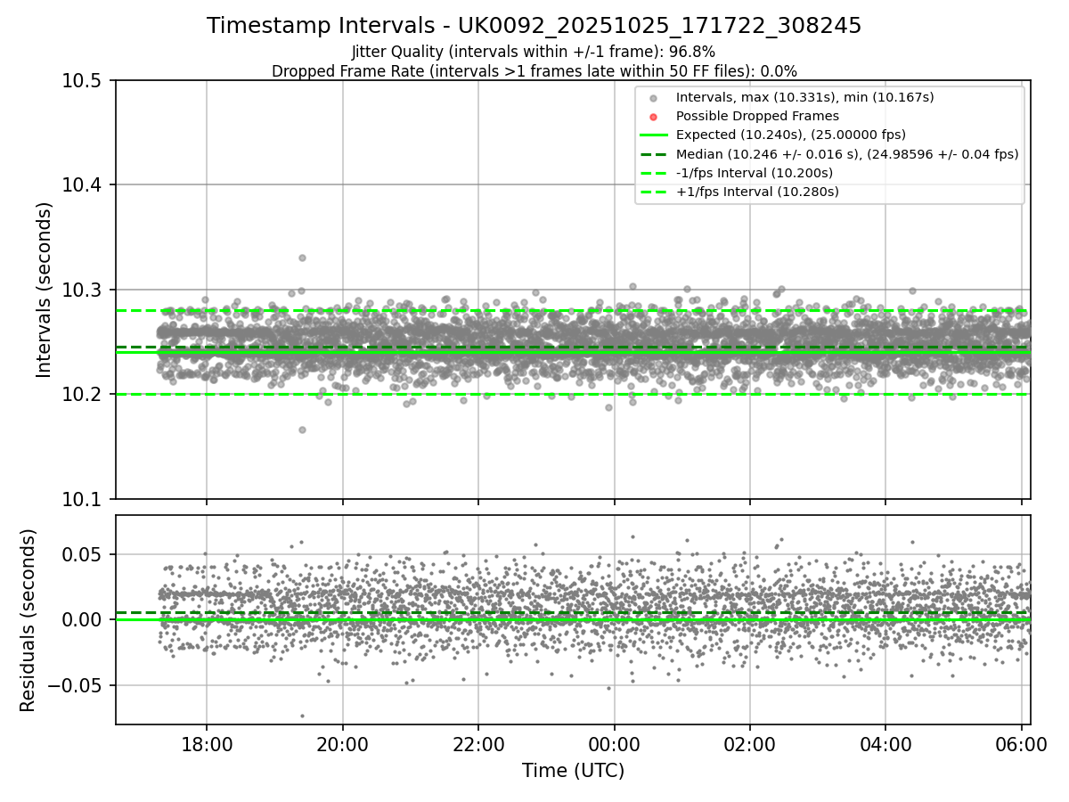Click the gray Intervals marker in legend
Screen dimensions: 1069x802
[653, 98]
